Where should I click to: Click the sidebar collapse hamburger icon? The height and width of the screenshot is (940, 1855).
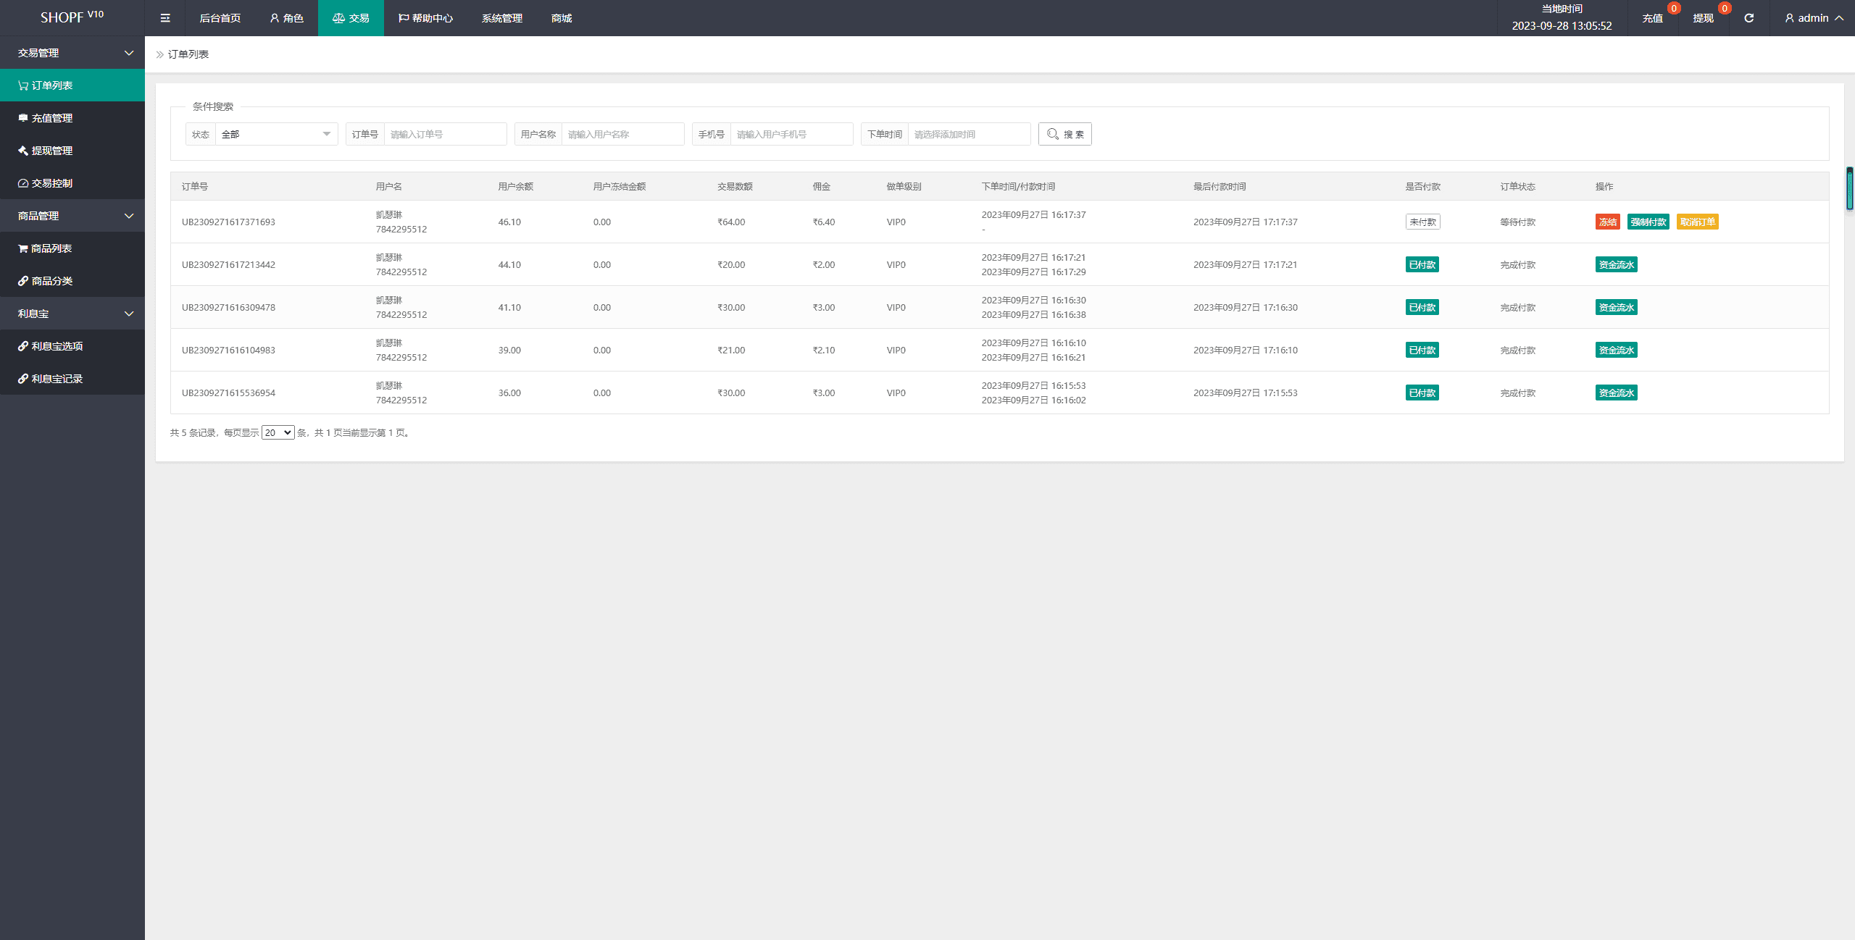[x=165, y=18]
